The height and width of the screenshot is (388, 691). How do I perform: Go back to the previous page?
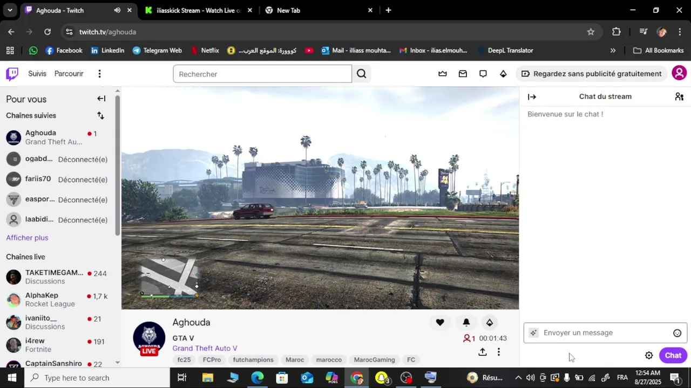[11, 32]
